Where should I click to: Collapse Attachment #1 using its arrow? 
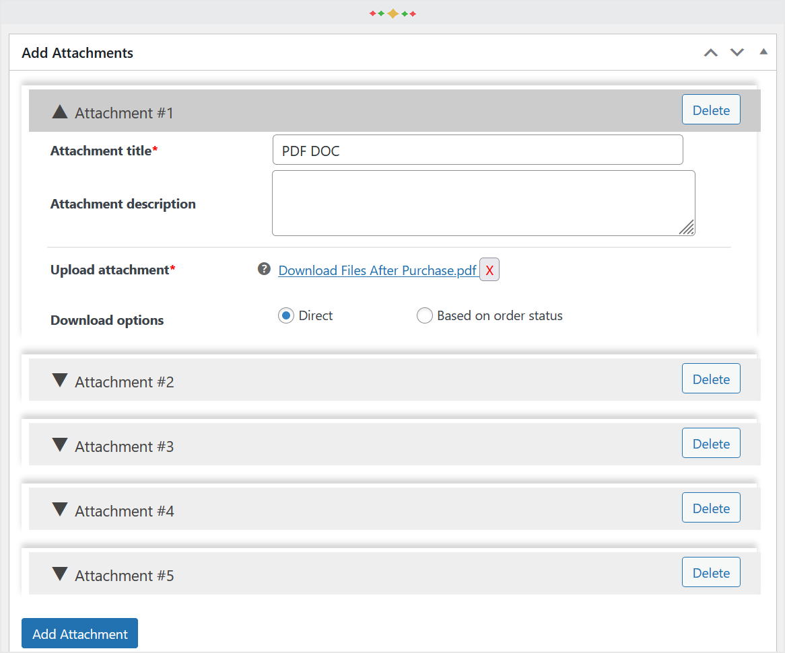click(x=60, y=112)
